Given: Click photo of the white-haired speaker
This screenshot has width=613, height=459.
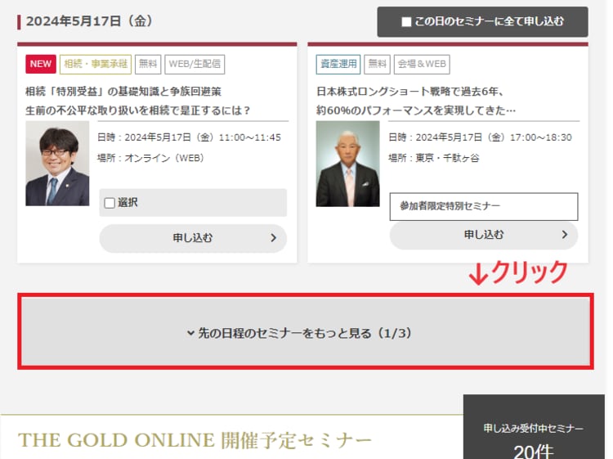Looking at the screenshot, I should [x=347, y=164].
